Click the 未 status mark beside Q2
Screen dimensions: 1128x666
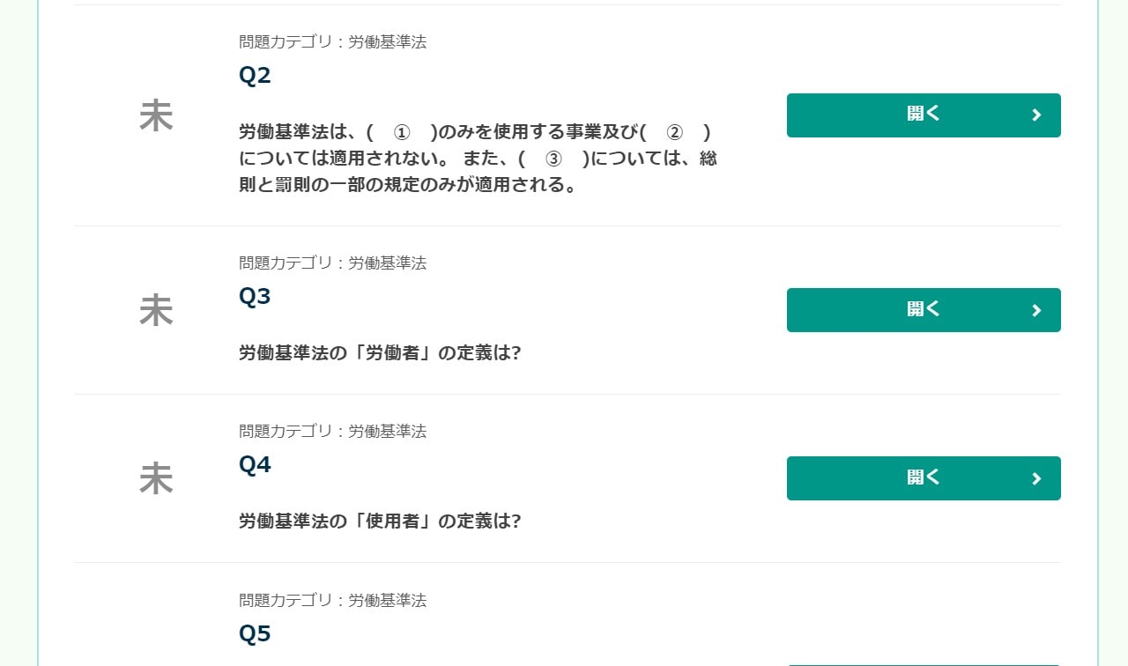pos(156,116)
